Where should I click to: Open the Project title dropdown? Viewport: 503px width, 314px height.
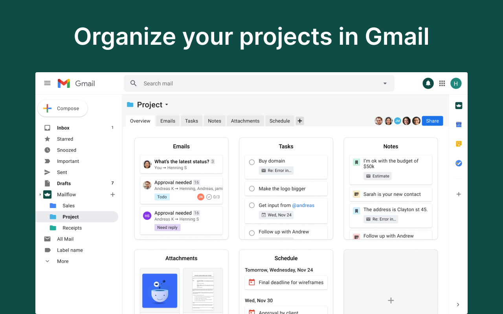(x=167, y=105)
